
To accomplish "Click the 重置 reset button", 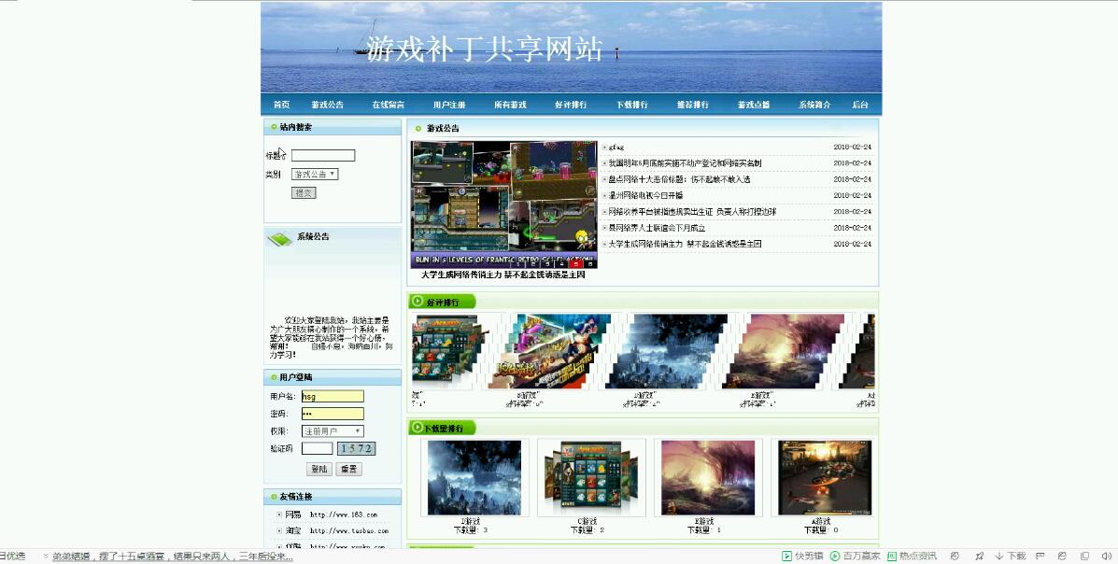I will 348,469.
